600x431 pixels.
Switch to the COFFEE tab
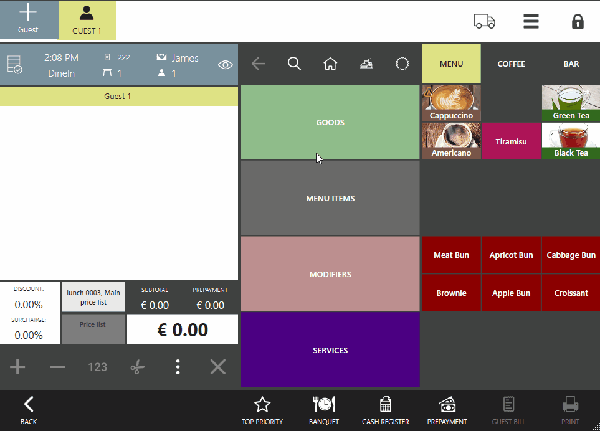511,64
